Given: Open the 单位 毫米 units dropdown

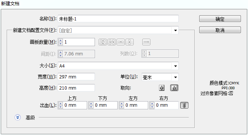Looking at the screenshot, I should tap(175, 77).
